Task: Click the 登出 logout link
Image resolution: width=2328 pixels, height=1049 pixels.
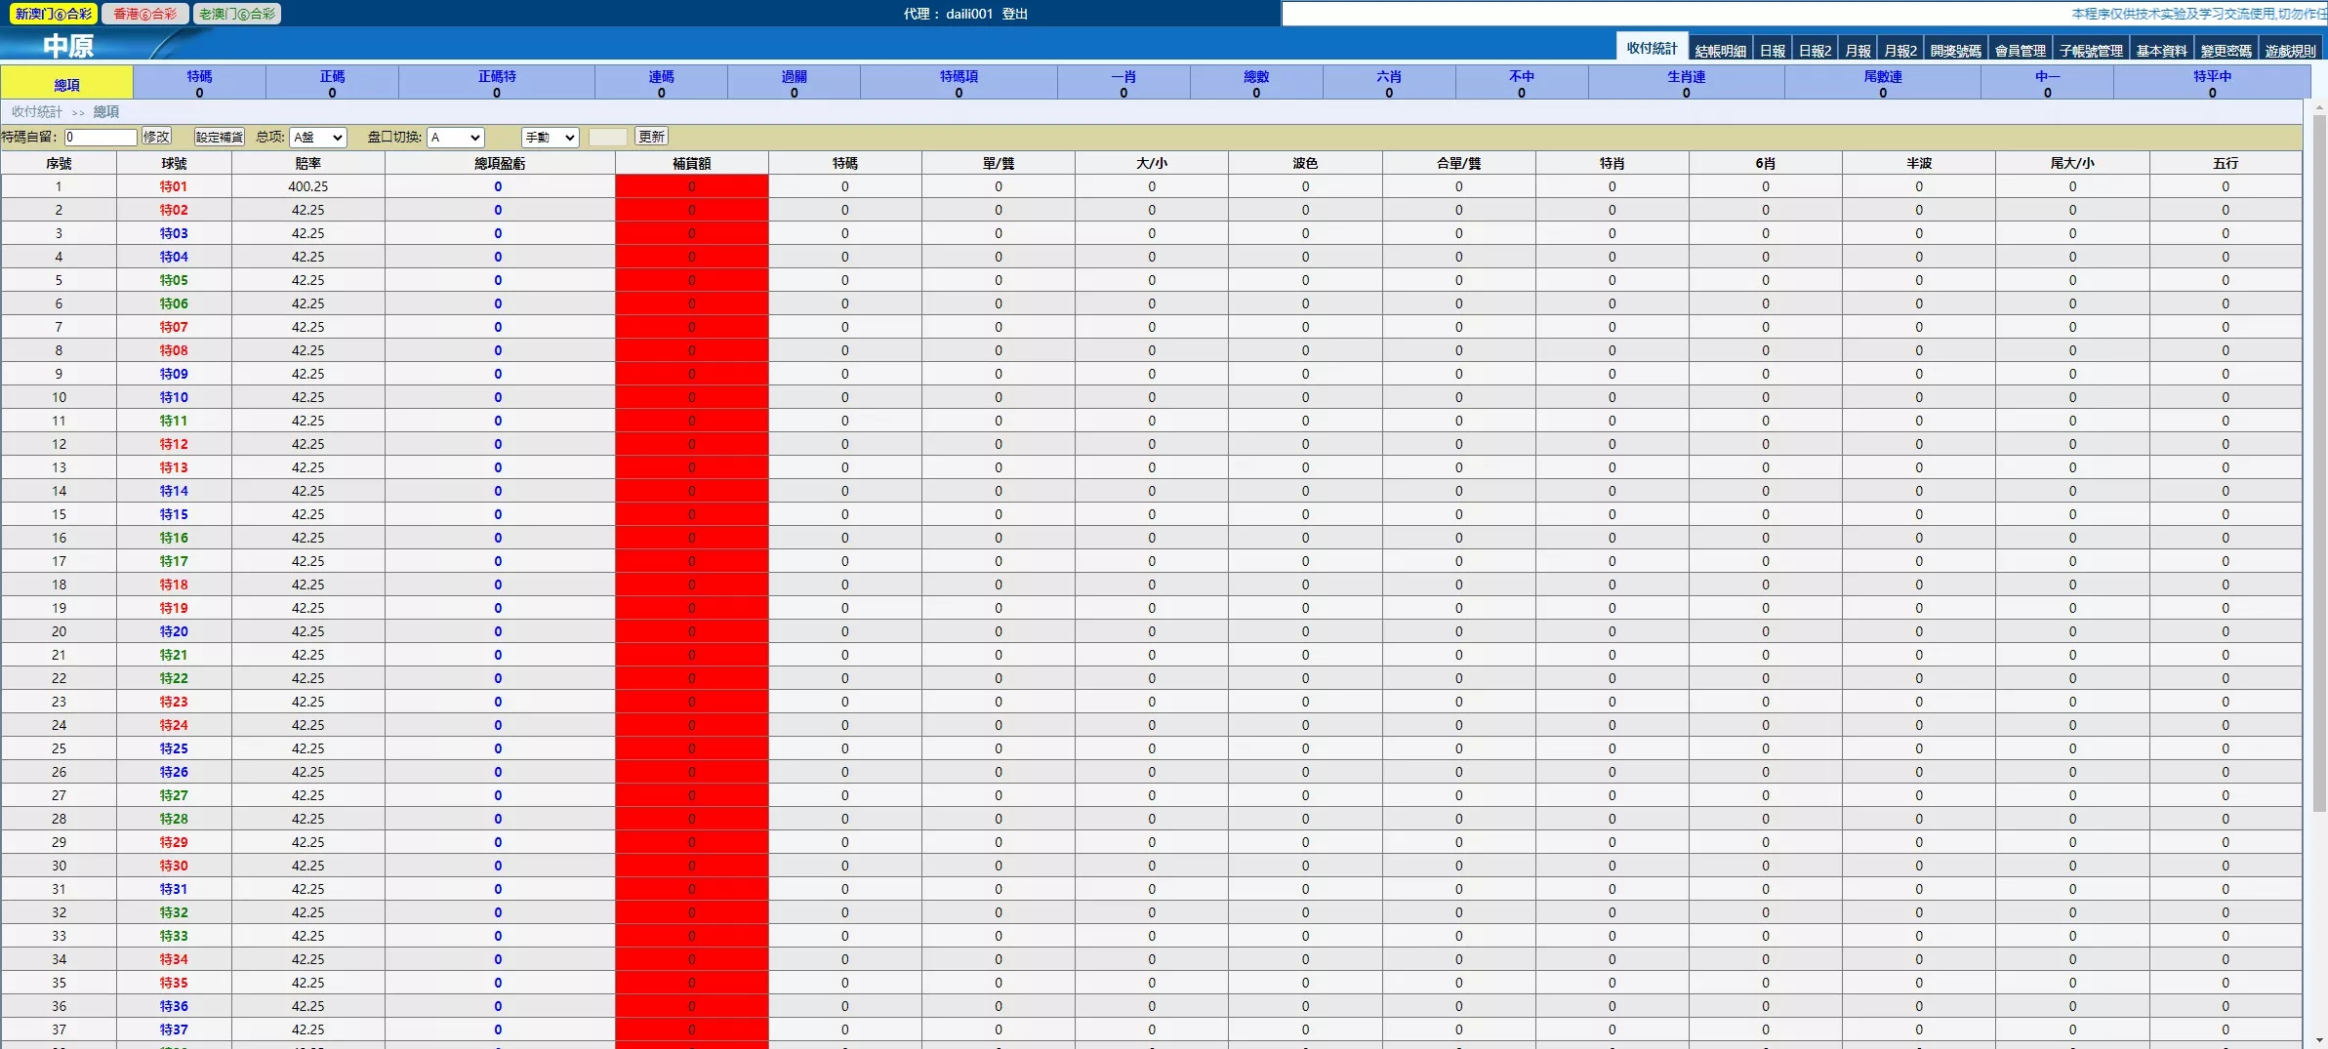Action: pyautogui.click(x=1014, y=14)
